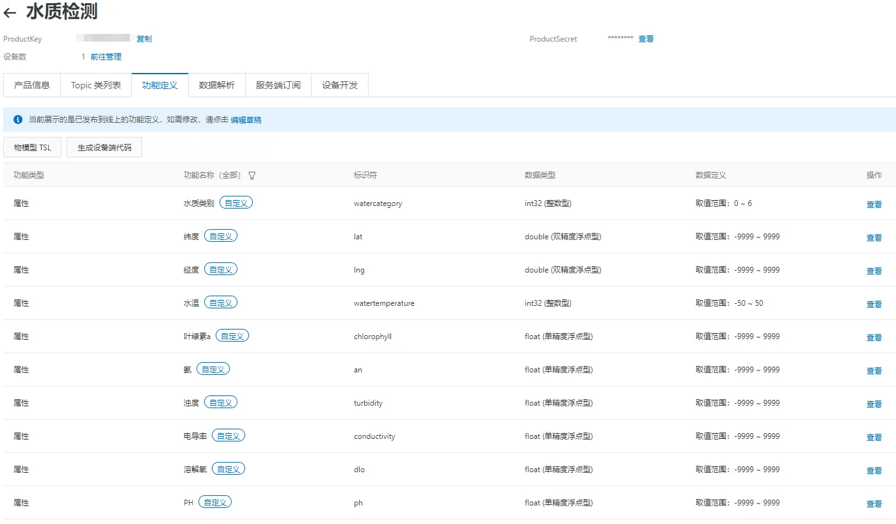Screen dimensions: 896x524
Task: Click the 功能名称（全部） column header
Action: [214, 175]
